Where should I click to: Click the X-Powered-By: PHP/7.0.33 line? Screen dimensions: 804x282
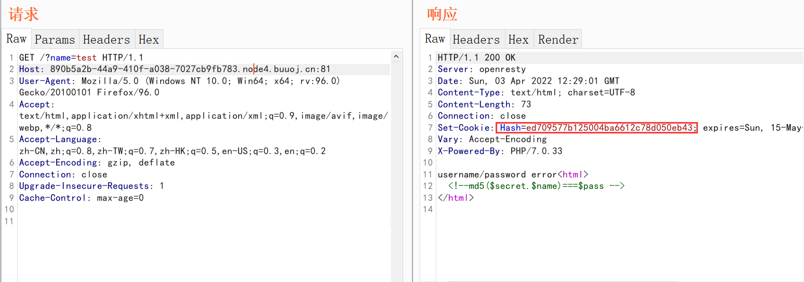click(500, 151)
